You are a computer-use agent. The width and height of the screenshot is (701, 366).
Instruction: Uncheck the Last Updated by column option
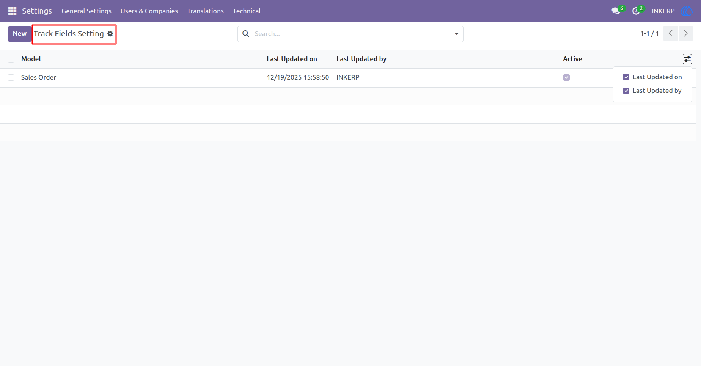[x=626, y=91]
